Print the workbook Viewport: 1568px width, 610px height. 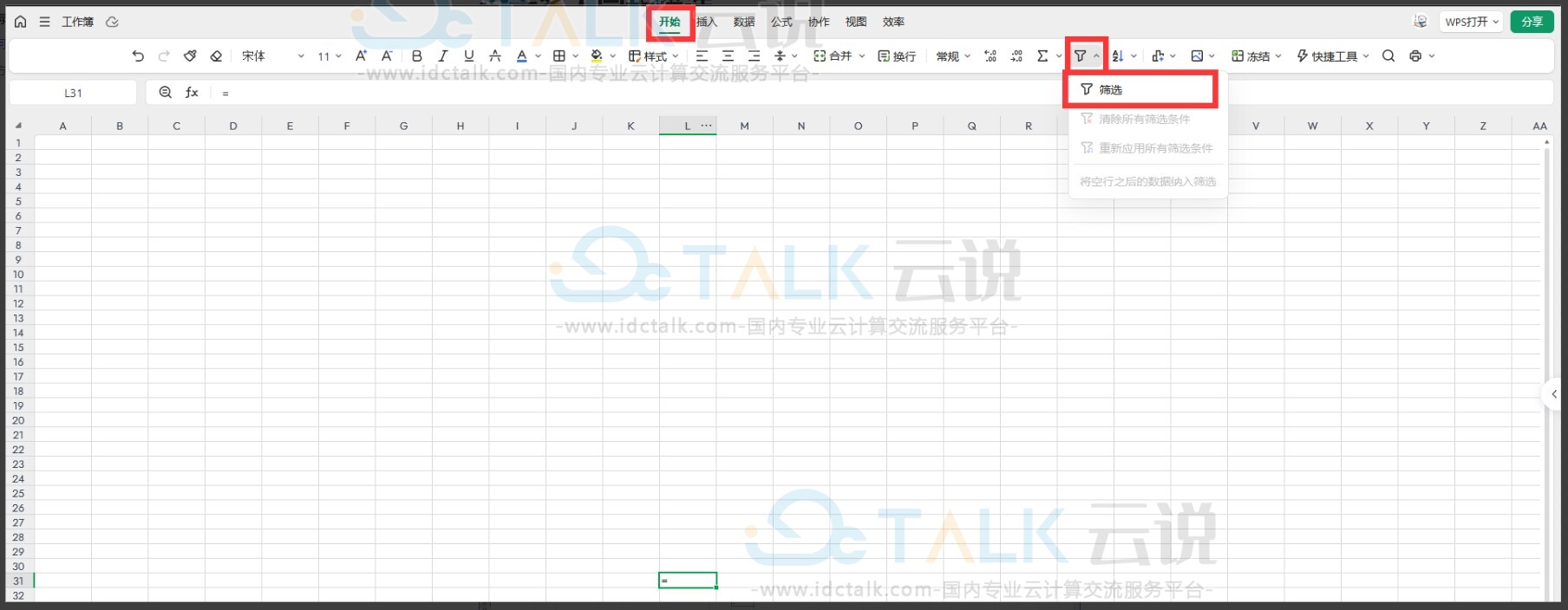(1415, 56)
